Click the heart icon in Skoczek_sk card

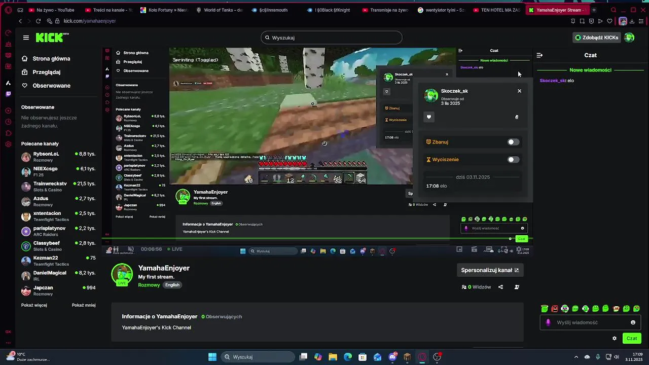(x=429, y=117)
